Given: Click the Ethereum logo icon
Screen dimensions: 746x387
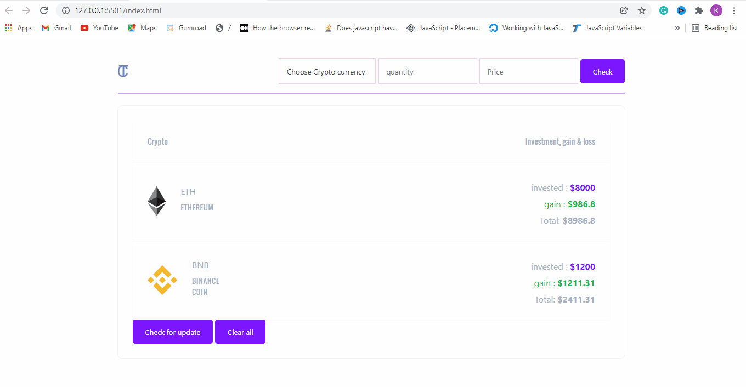Looking at the screenshot, I should pos(156,201).
